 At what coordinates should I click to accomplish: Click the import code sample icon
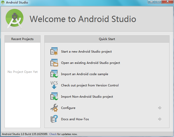tap(54, 74)
